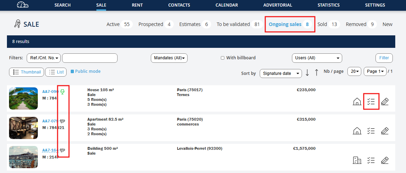Open the Mandates (All) dropdown
The image size is (406, 173).
[169, 58]
